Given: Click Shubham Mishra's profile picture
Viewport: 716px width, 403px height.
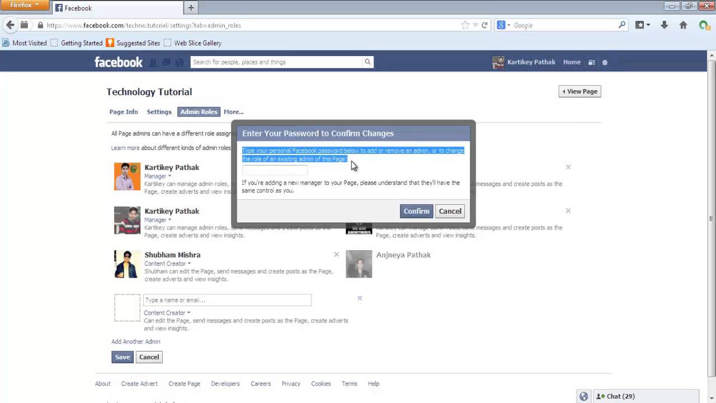Looking at the screenshot, I should tap(127, 264).
